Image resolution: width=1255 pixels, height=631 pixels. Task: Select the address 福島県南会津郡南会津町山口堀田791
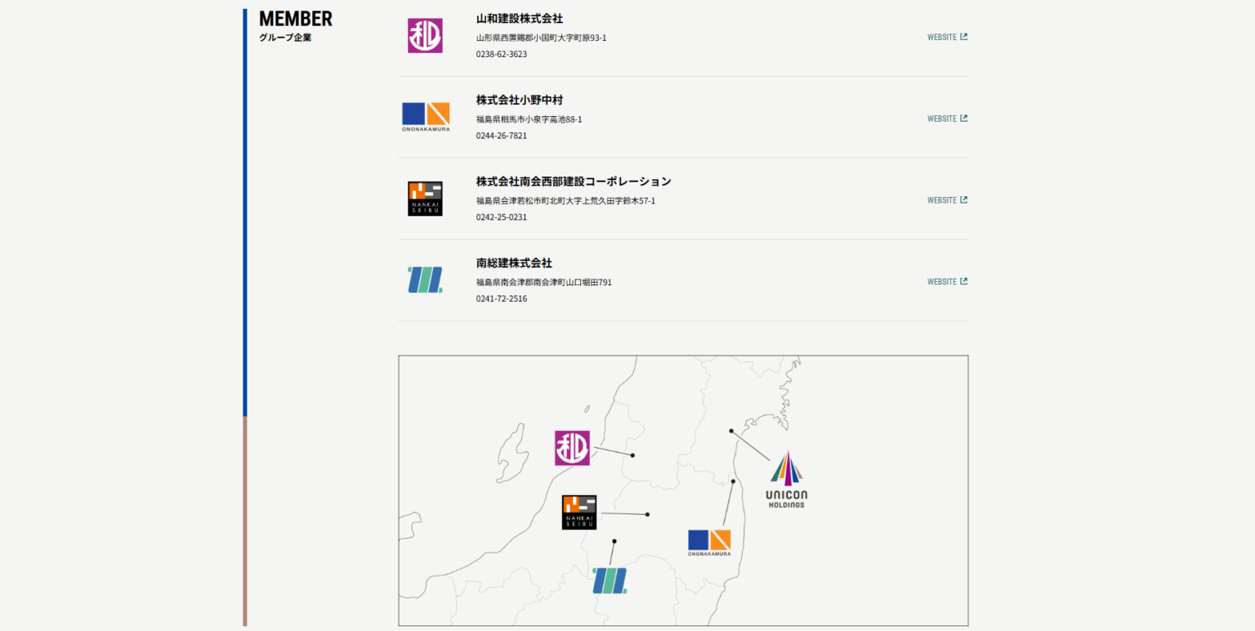point(544,283)
